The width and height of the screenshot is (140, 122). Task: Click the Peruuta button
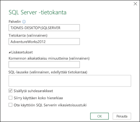click(122, 116)
